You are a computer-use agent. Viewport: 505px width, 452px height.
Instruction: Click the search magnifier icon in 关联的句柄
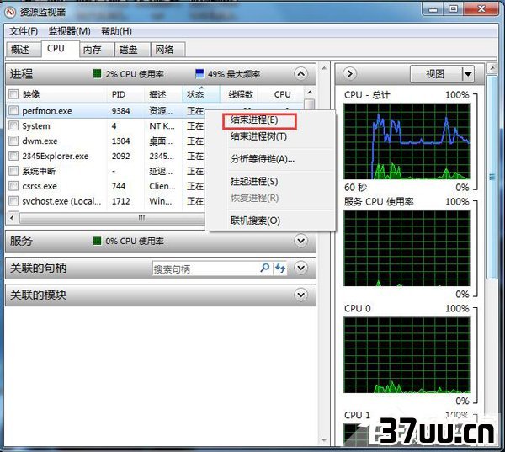265,268
